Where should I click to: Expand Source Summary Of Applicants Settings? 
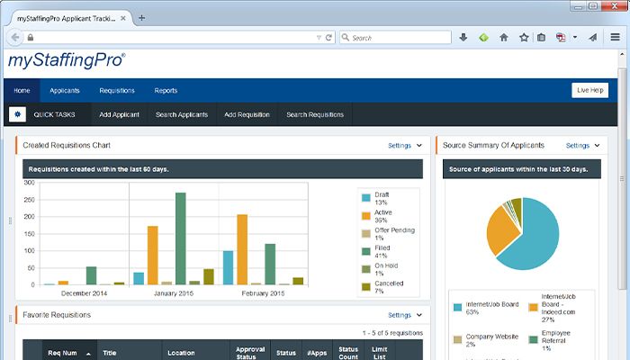pos(583,145)
